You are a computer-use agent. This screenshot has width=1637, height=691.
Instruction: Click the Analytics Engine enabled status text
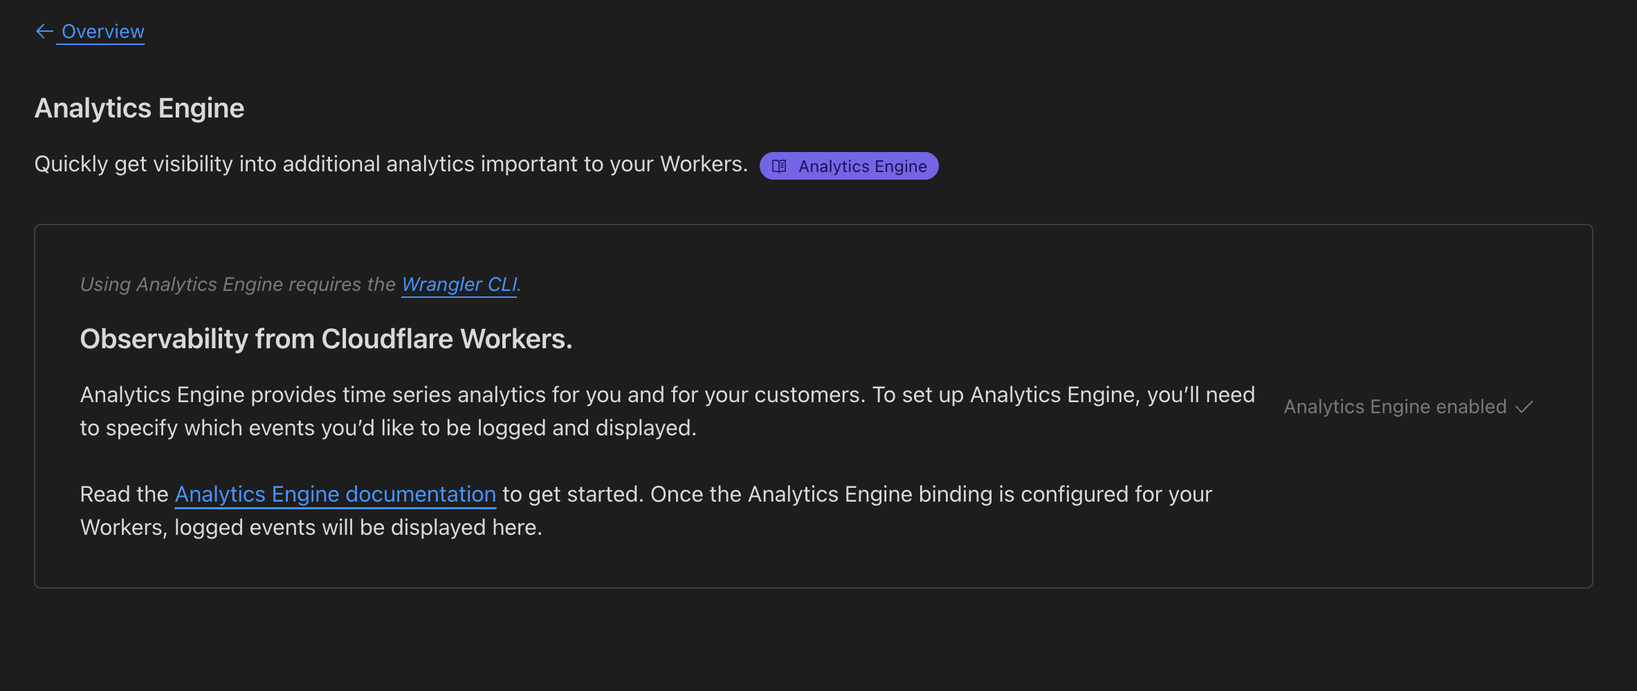[x=1395, y=407]
